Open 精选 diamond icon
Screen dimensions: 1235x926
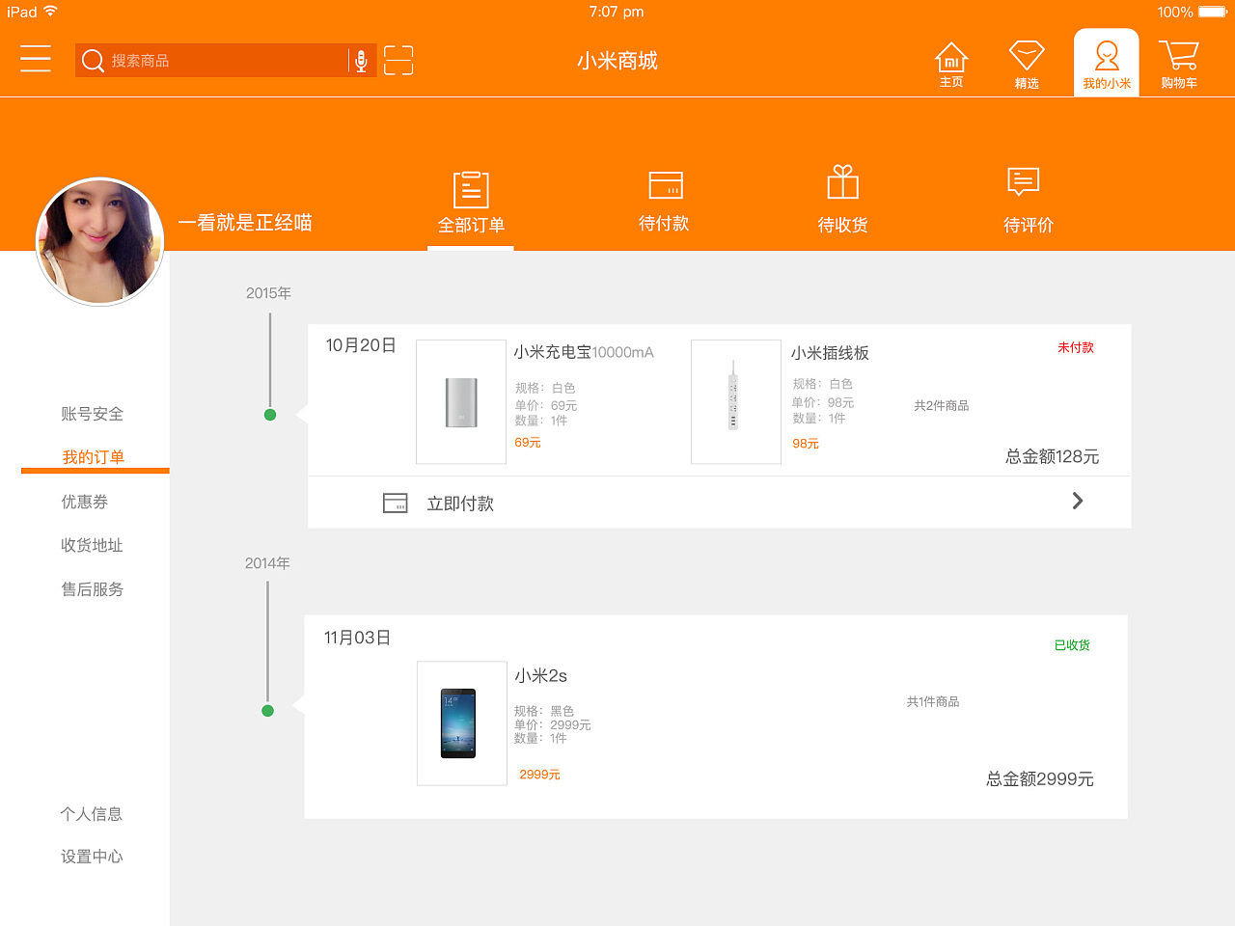coord(1027,65)
